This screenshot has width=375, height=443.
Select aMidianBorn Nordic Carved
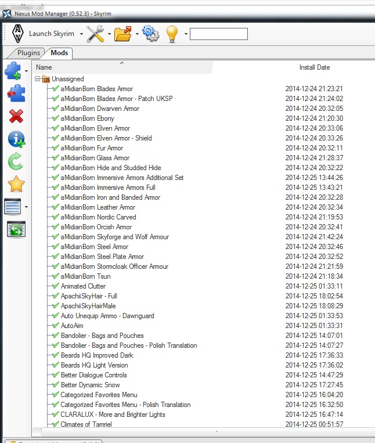tap(98, 217)
